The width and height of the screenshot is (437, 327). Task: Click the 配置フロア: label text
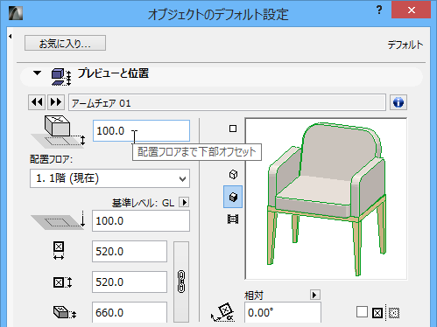coord(52,159)
